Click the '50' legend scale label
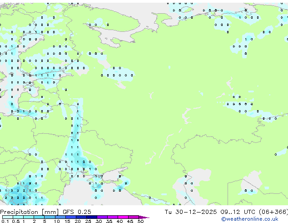288x223 pixels. click(140, 221)
